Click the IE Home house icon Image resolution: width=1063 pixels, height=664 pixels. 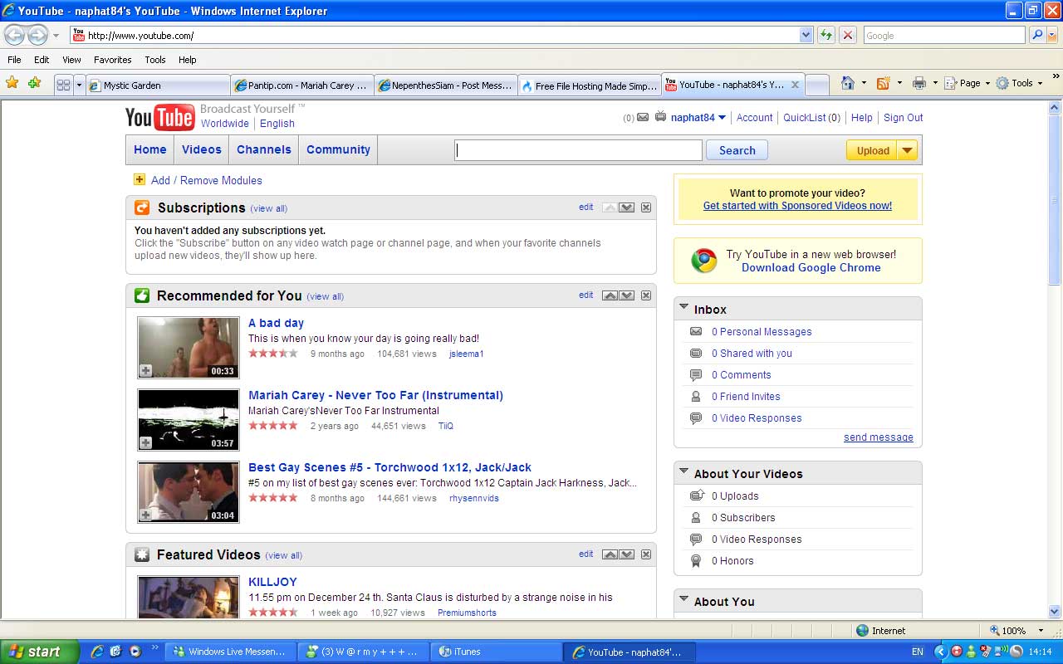click(x=848, y=83)
